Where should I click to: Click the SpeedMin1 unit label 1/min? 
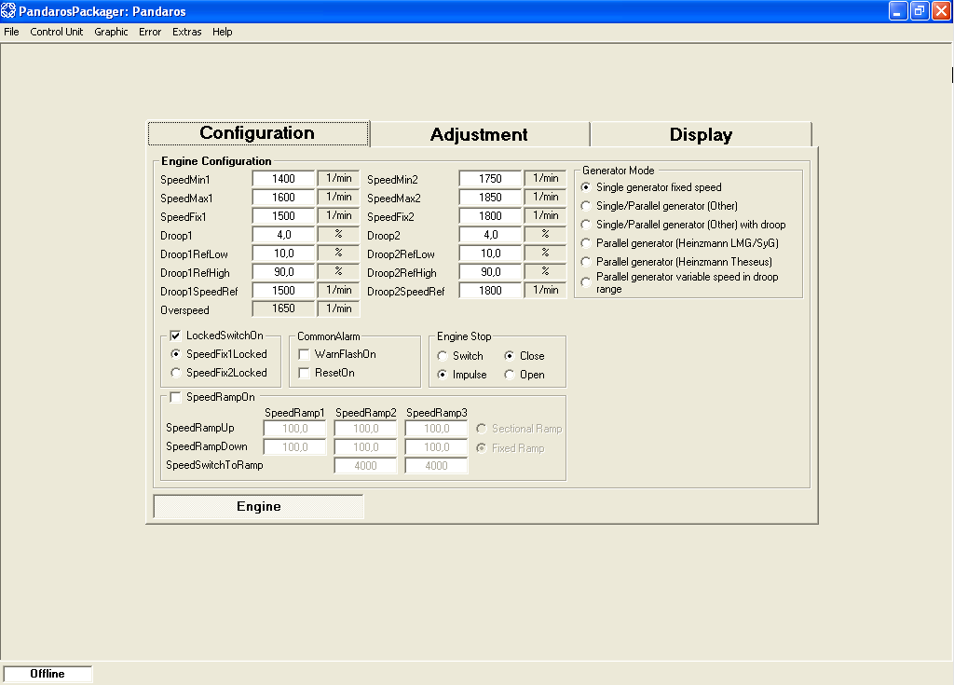click(x=339, y=178)
